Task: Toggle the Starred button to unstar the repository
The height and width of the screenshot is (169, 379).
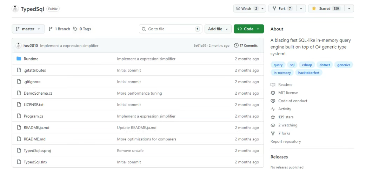Action: click(x=325, y=9)
